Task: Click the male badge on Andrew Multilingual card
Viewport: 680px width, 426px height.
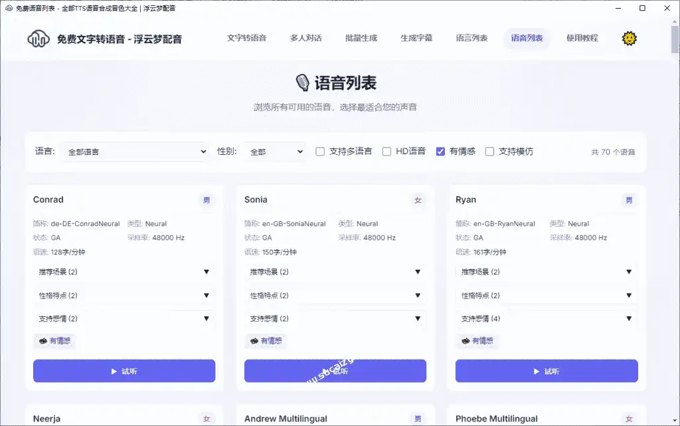Action: coord(418,419)
